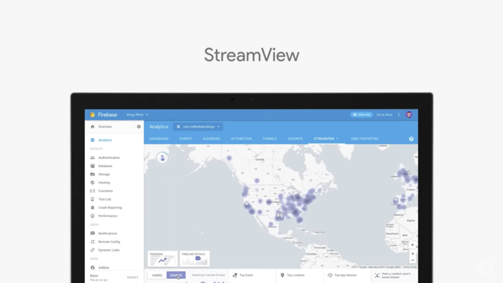Click the user profile avatar
503x283 pixels.
click(409, 115)
